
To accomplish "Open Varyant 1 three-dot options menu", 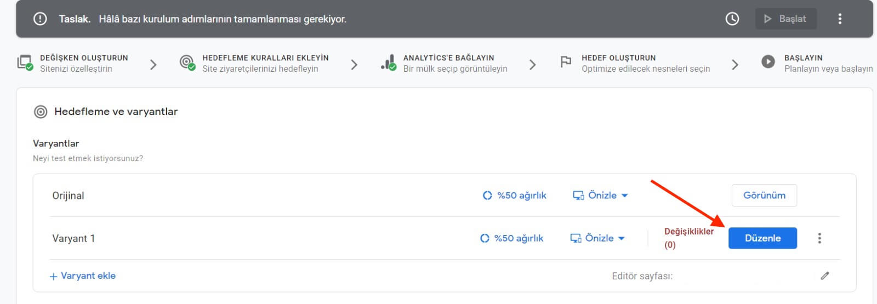I will (819, 238).
